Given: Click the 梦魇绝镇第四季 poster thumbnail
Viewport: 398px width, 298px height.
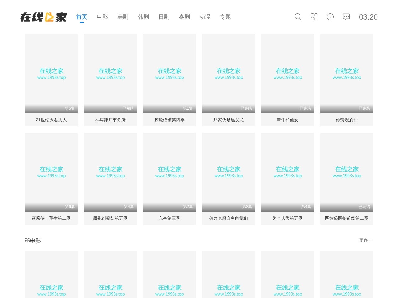Looking at the screenshot, I should point(169,74).
